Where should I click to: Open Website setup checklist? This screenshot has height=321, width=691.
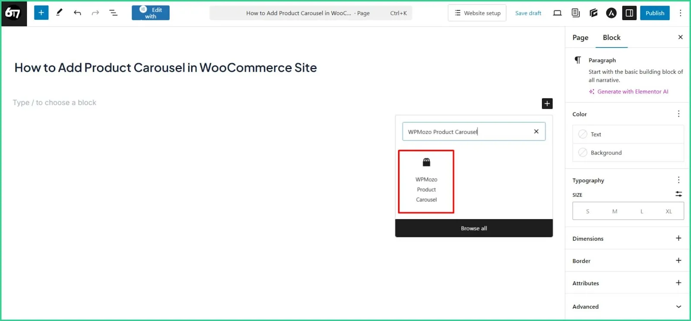[x=477, y=13]
